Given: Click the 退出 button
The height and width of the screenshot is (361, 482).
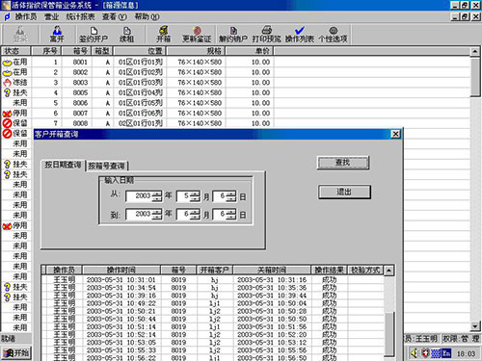Looking at the screenshot, I should click(344, 192).
